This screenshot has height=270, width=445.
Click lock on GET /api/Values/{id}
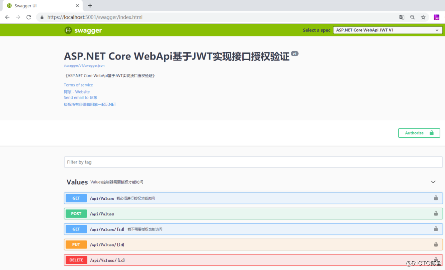coord(436,229)
